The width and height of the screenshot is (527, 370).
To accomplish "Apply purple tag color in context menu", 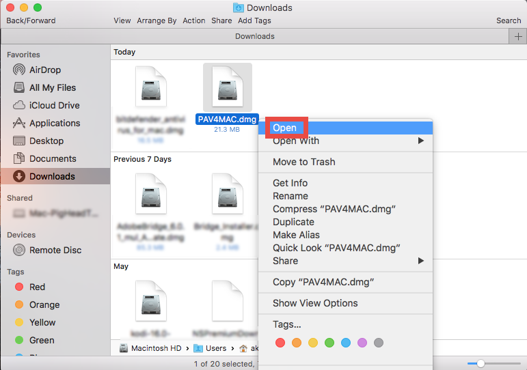I will 362,343.
